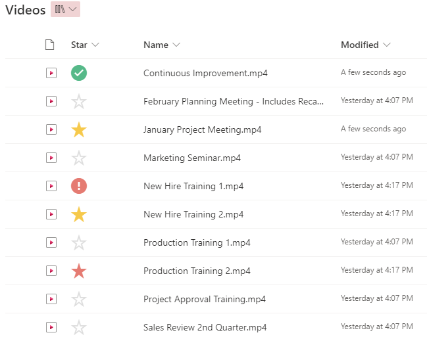Open New Hire Training 1.mp4
The image size is (427, 341).
[x=193, y=187]
